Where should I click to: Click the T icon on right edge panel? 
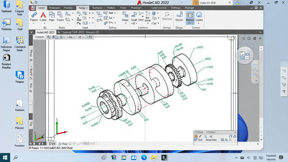point(284,92)
